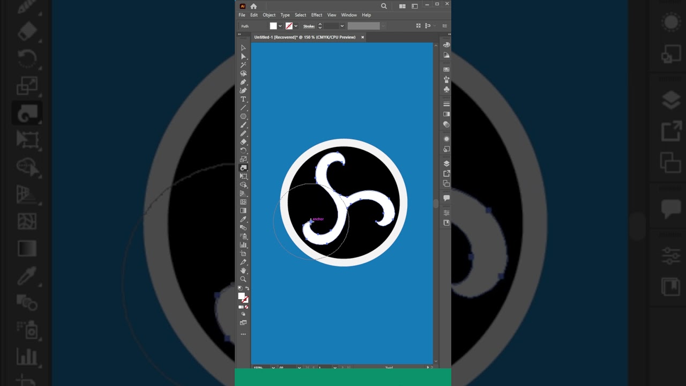Select Untitled-1 [Recovered] document tab

[304, 37]
